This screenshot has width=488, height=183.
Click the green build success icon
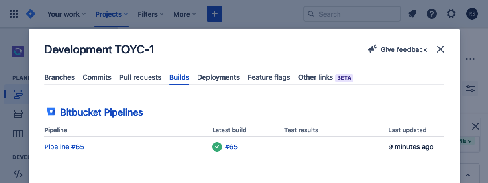tap(217, 147)
